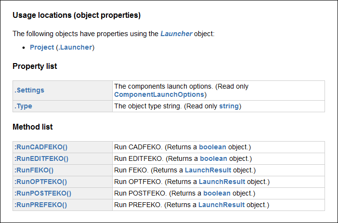338x223 pixels.
Task: Select the .Type property link
Action: point(24,106)
